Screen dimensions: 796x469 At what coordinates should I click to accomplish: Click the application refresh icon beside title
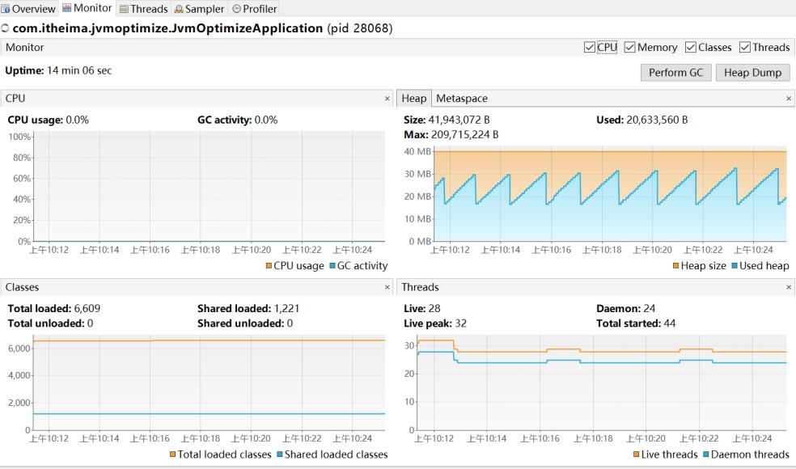tap(6, 28)
